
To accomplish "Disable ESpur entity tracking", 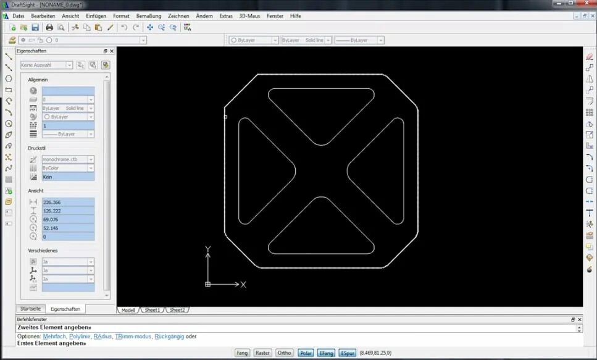I will pyautogui.click(x=347, y=353).
